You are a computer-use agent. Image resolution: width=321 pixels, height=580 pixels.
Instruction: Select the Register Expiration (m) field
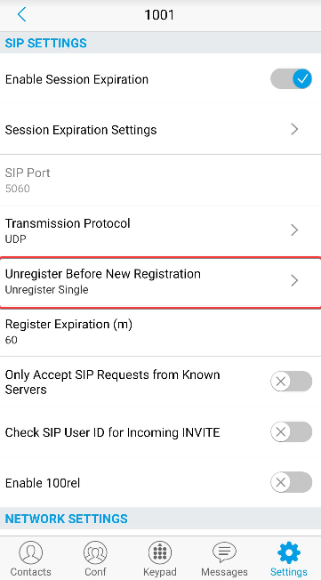160,332
